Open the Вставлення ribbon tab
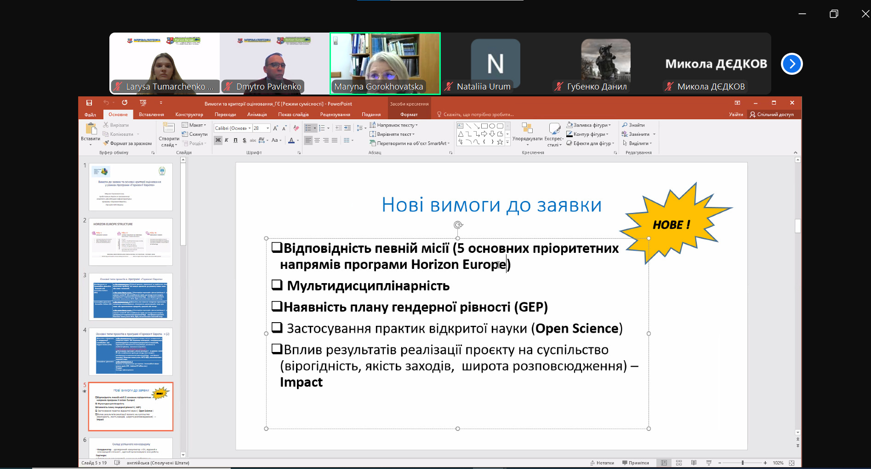The width and height of the screenshot is (871, 469). 151,114
